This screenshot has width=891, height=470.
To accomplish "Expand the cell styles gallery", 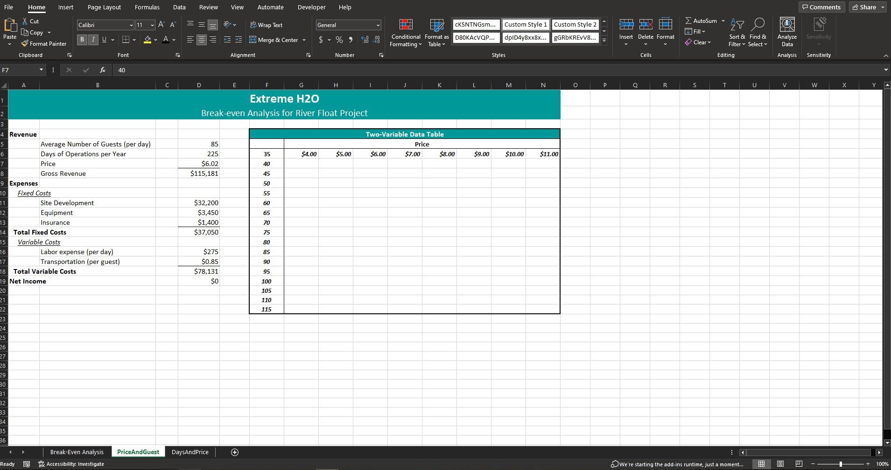I will point(604,40).
